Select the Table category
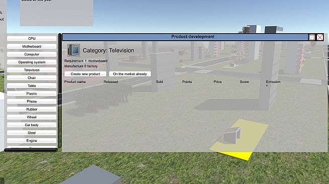The height and width of the screenshot is (184, 329). point(32,85)
